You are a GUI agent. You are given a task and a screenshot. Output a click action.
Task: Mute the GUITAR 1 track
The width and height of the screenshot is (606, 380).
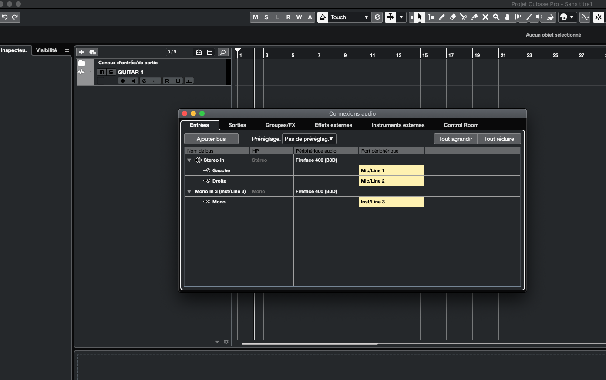tap(101, 72)
